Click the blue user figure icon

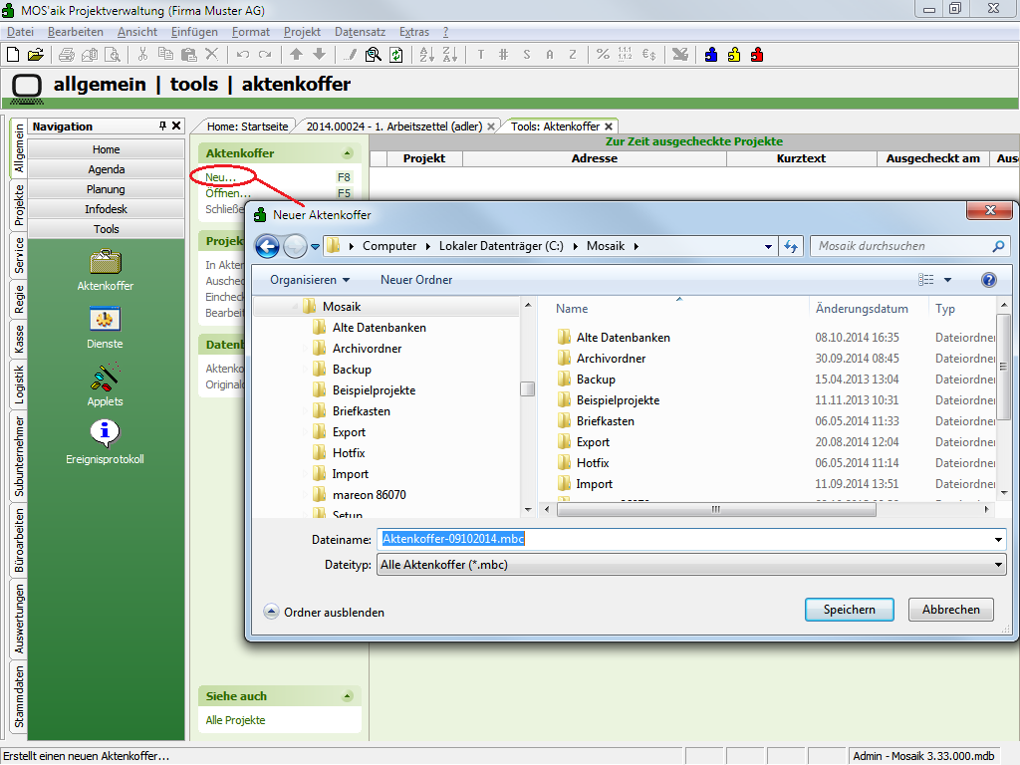[711, 55]
